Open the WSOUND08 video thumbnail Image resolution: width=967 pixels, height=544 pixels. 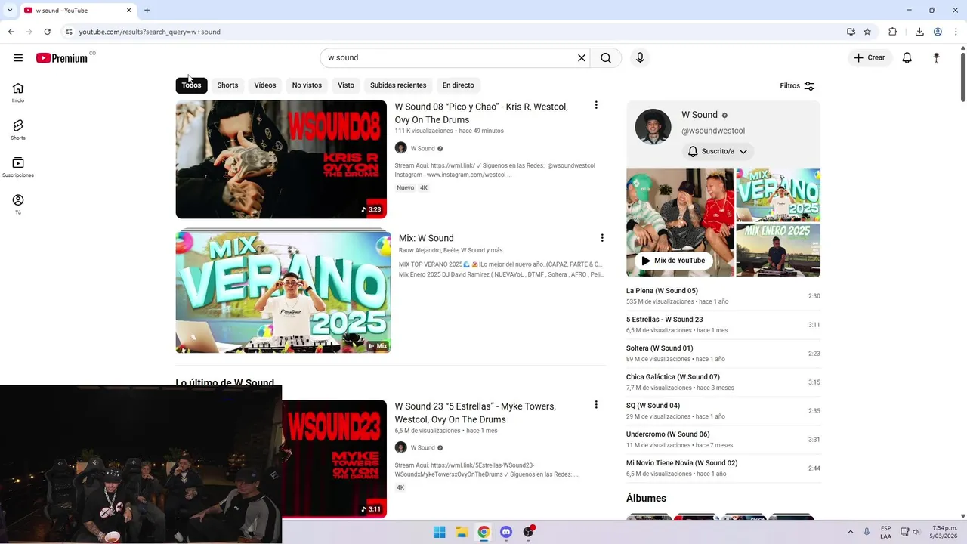click(x=281, y=159)
